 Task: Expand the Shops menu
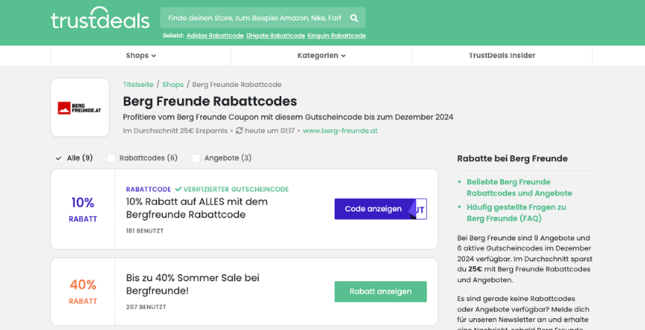(141, 55)
